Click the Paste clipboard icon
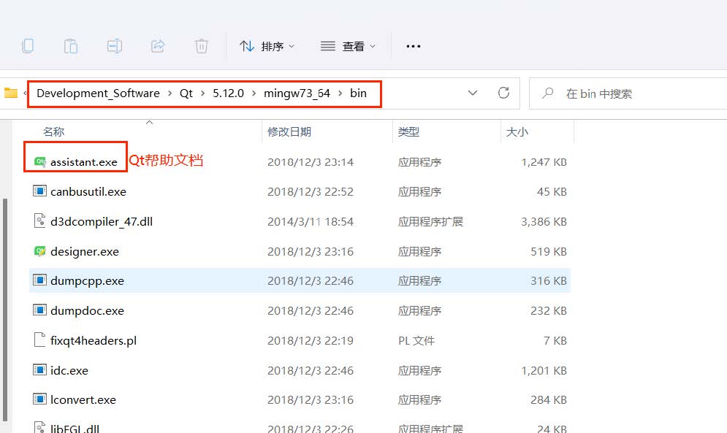 click(x=70, y=46)
